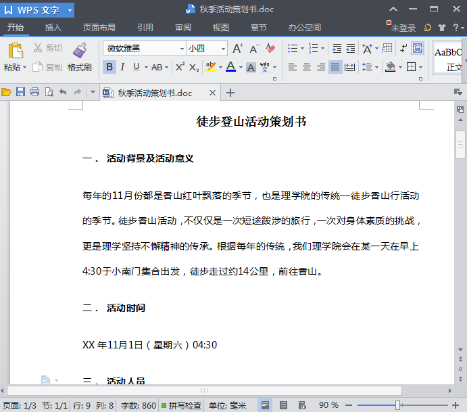
Task: Open a new document tab with plus
Action: (x=230, y=93)
